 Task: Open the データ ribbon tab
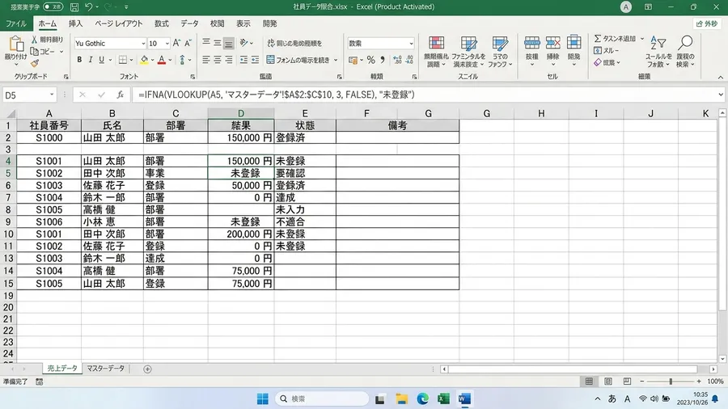click(189, 23)
